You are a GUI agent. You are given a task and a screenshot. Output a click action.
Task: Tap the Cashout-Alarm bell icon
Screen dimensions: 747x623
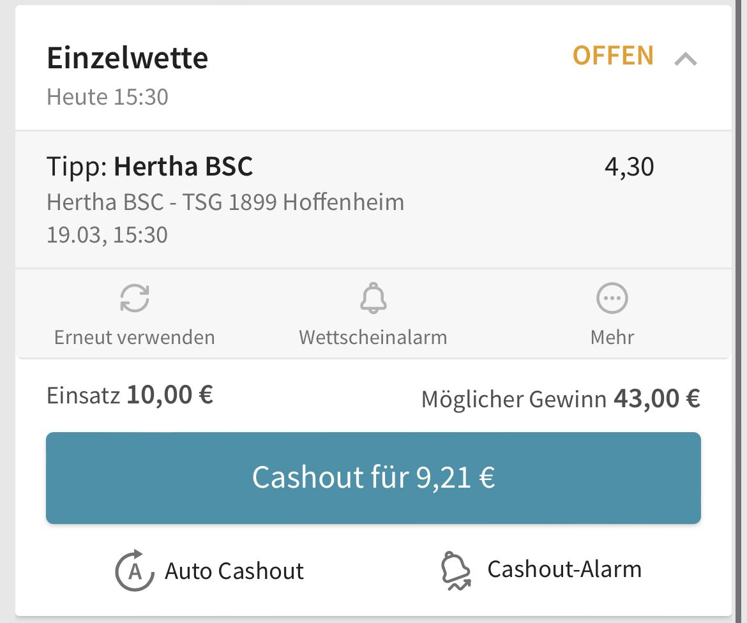coord(456,571)
